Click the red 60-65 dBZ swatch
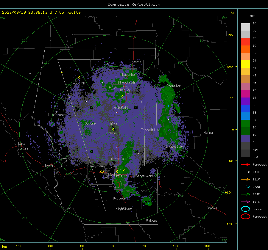Screen dimensions: 268x250 [245, 42]
